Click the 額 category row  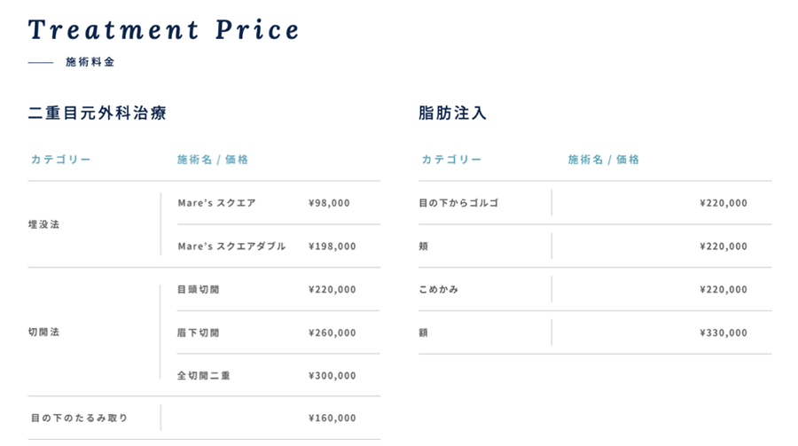(x=595, y=333)
